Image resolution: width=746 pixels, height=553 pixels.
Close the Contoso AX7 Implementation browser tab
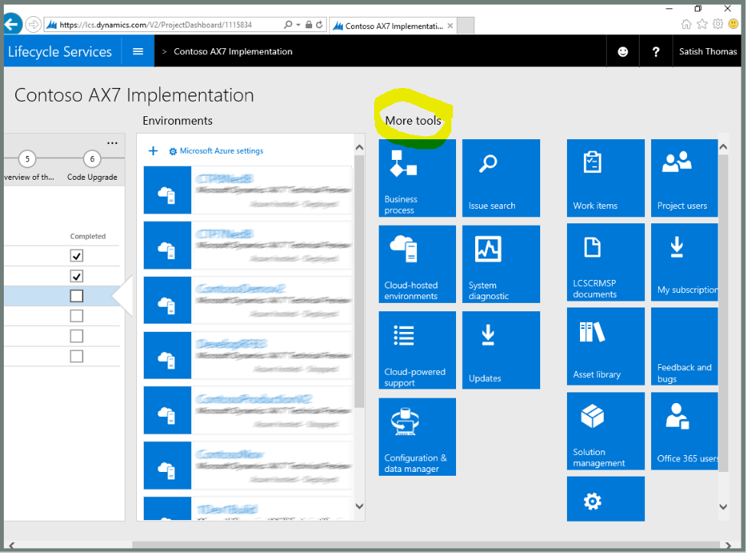coord(450,26)
